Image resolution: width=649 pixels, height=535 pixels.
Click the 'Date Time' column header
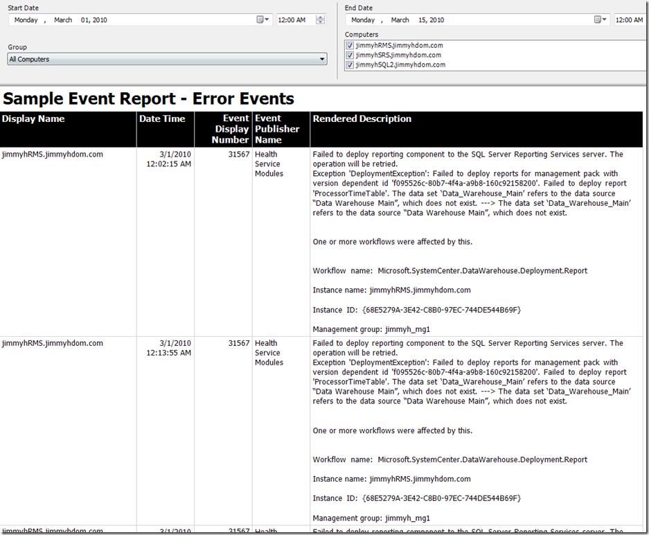click(166, 129)
